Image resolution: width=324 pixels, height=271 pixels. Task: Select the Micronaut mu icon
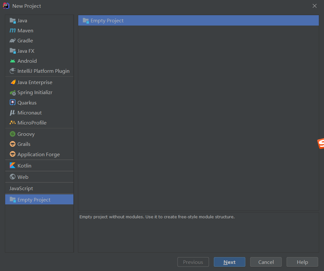[x=13, y=113]
